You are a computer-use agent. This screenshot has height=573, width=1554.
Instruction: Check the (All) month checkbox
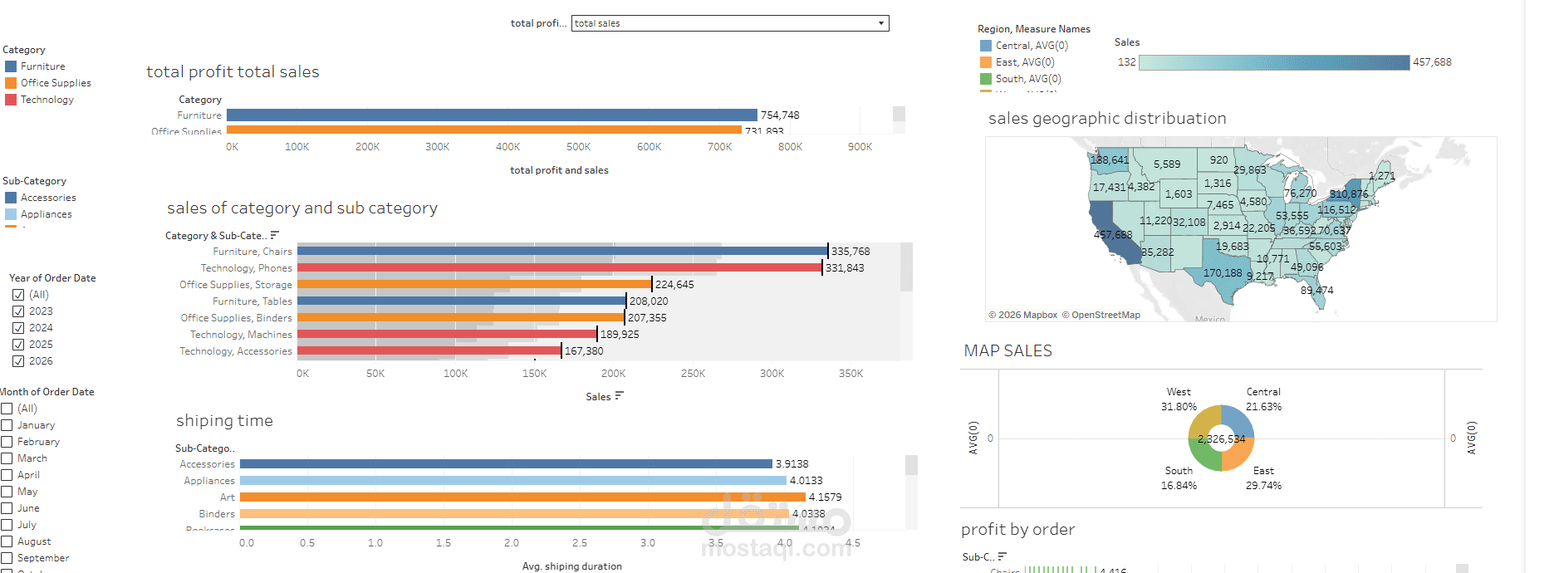[x=7, y=409]
